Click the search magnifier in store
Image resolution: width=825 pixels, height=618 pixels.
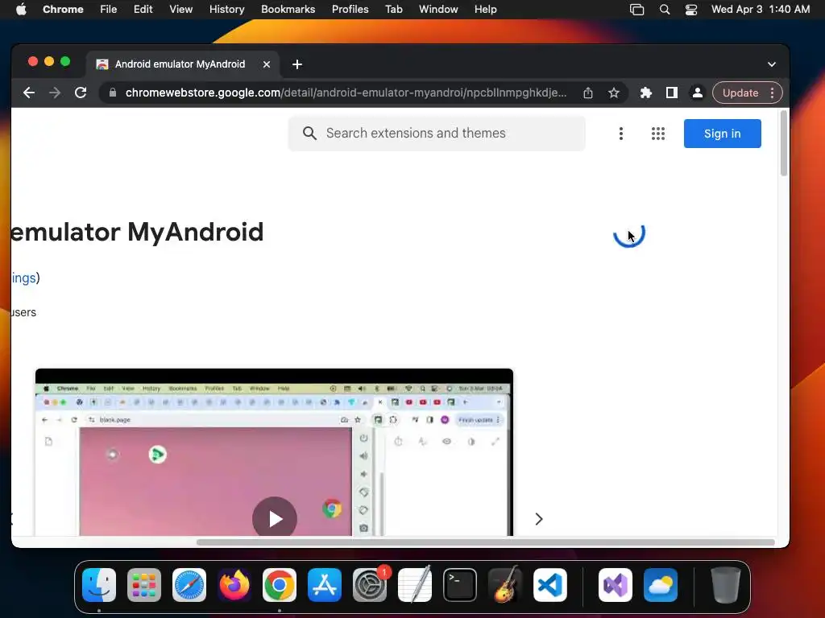[309, 134]
